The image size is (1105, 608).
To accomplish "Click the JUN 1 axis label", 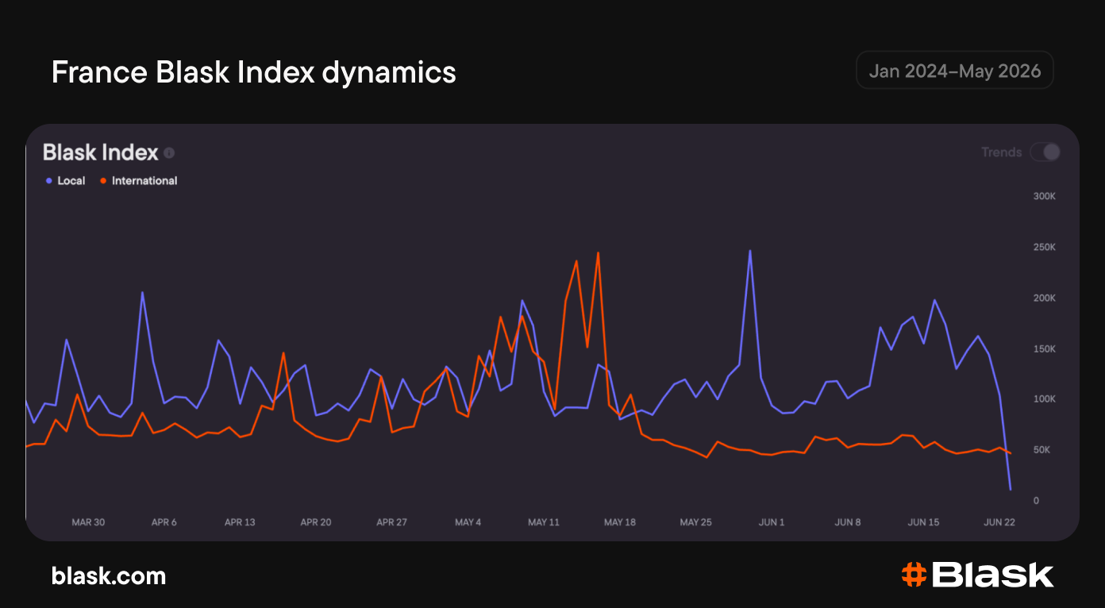I will (x=772, y=522).
